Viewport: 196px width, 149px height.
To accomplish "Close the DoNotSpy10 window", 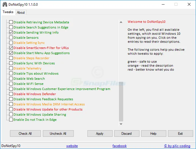I will click(189, 4).
